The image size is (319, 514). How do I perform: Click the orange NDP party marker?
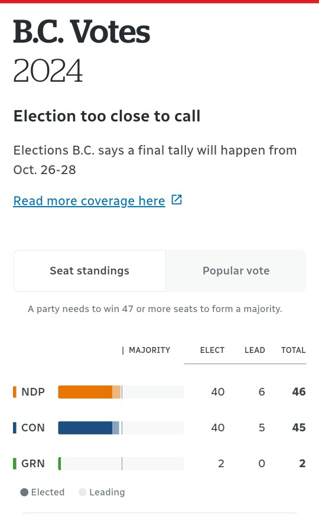click(x=14, y=392)
